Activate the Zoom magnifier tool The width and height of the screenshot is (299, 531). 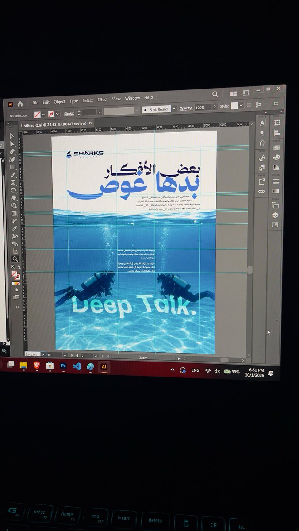(x=15, y=259)
